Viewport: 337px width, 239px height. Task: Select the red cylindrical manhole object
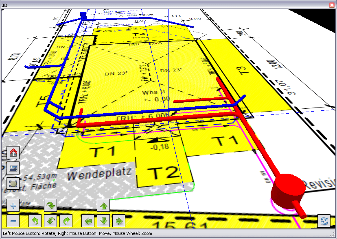pyautogui.click(x=288, y=188)
